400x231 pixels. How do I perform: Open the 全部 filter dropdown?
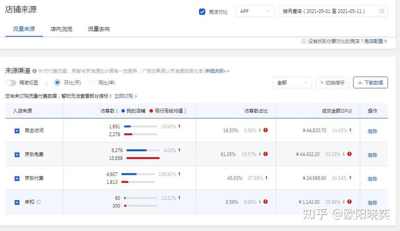(292, 83)
